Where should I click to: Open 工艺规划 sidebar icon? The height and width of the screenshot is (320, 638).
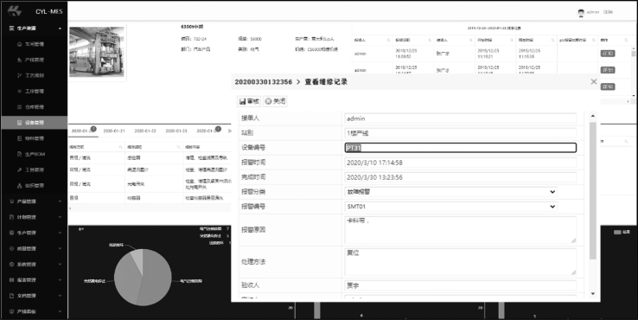tap(19, 75)
